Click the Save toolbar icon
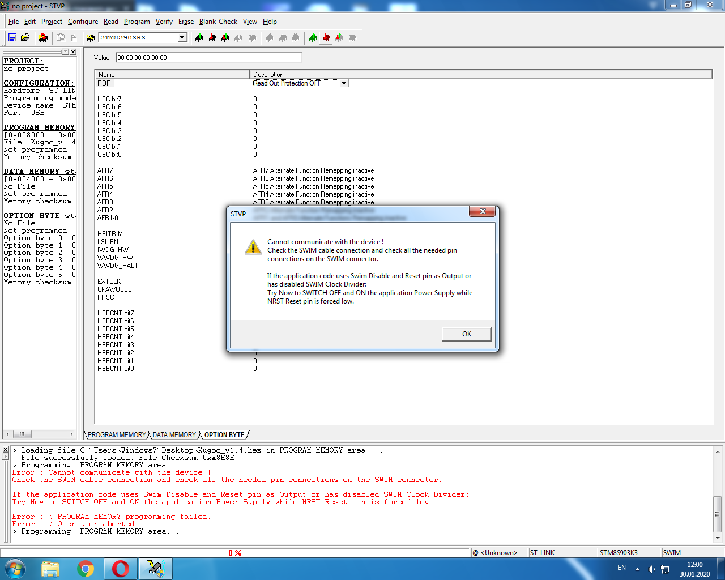 click(x=12, y=38)
